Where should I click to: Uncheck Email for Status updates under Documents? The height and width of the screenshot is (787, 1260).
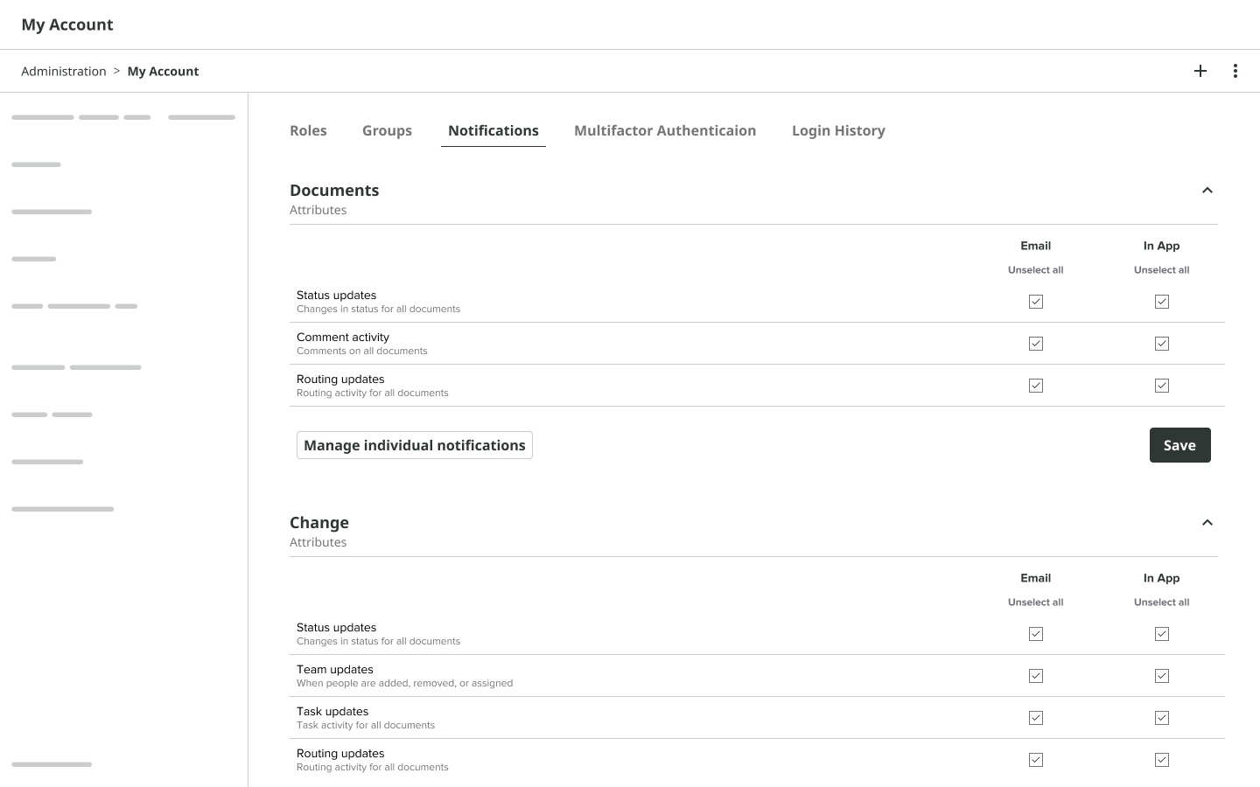(1036, 302)
